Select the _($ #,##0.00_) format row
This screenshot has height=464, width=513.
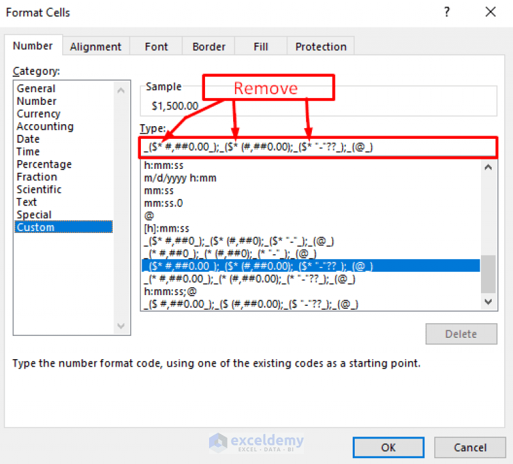coord(311,304)
